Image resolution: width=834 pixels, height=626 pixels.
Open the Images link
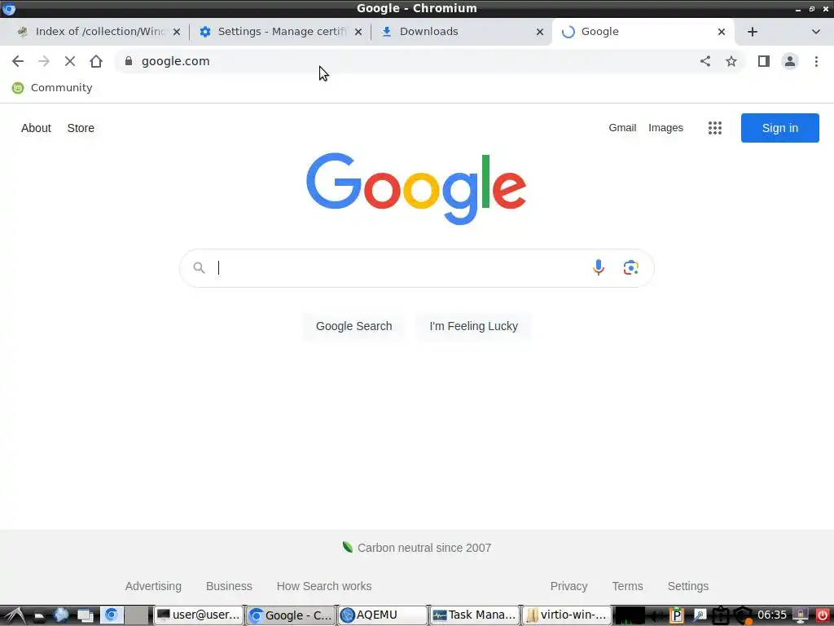pyautogui.click(x=665, y=128)
